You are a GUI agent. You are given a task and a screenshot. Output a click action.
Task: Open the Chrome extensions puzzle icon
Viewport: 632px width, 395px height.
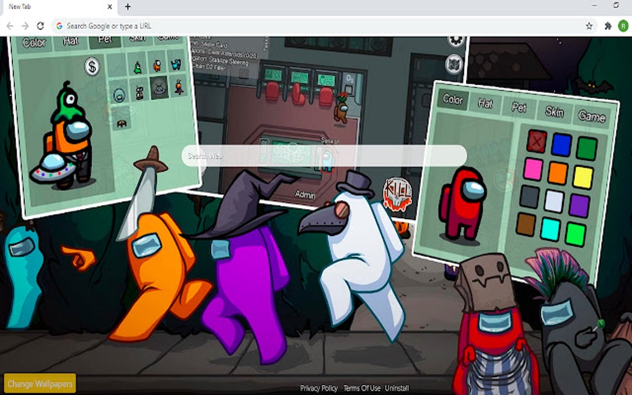(x=608, y=26)
